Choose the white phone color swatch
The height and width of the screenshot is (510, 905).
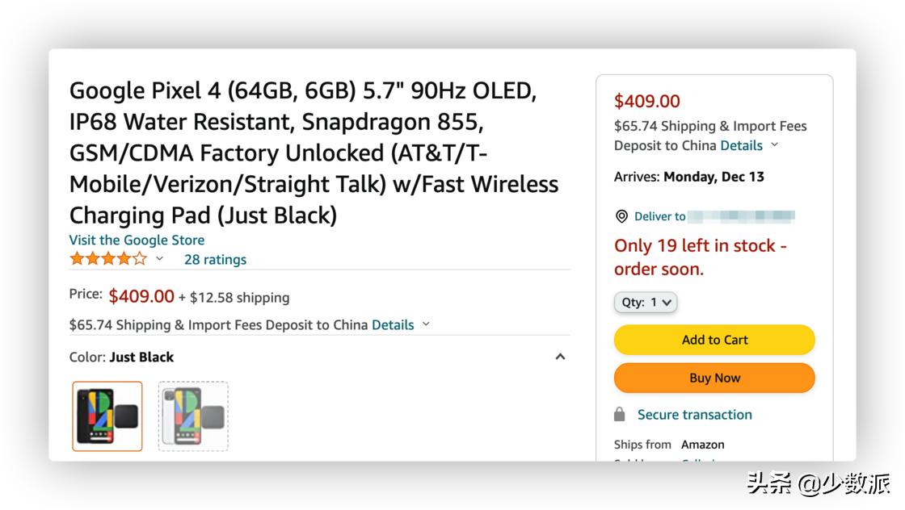coord(193,416)
